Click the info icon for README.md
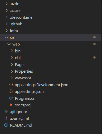 click(6, 125)
